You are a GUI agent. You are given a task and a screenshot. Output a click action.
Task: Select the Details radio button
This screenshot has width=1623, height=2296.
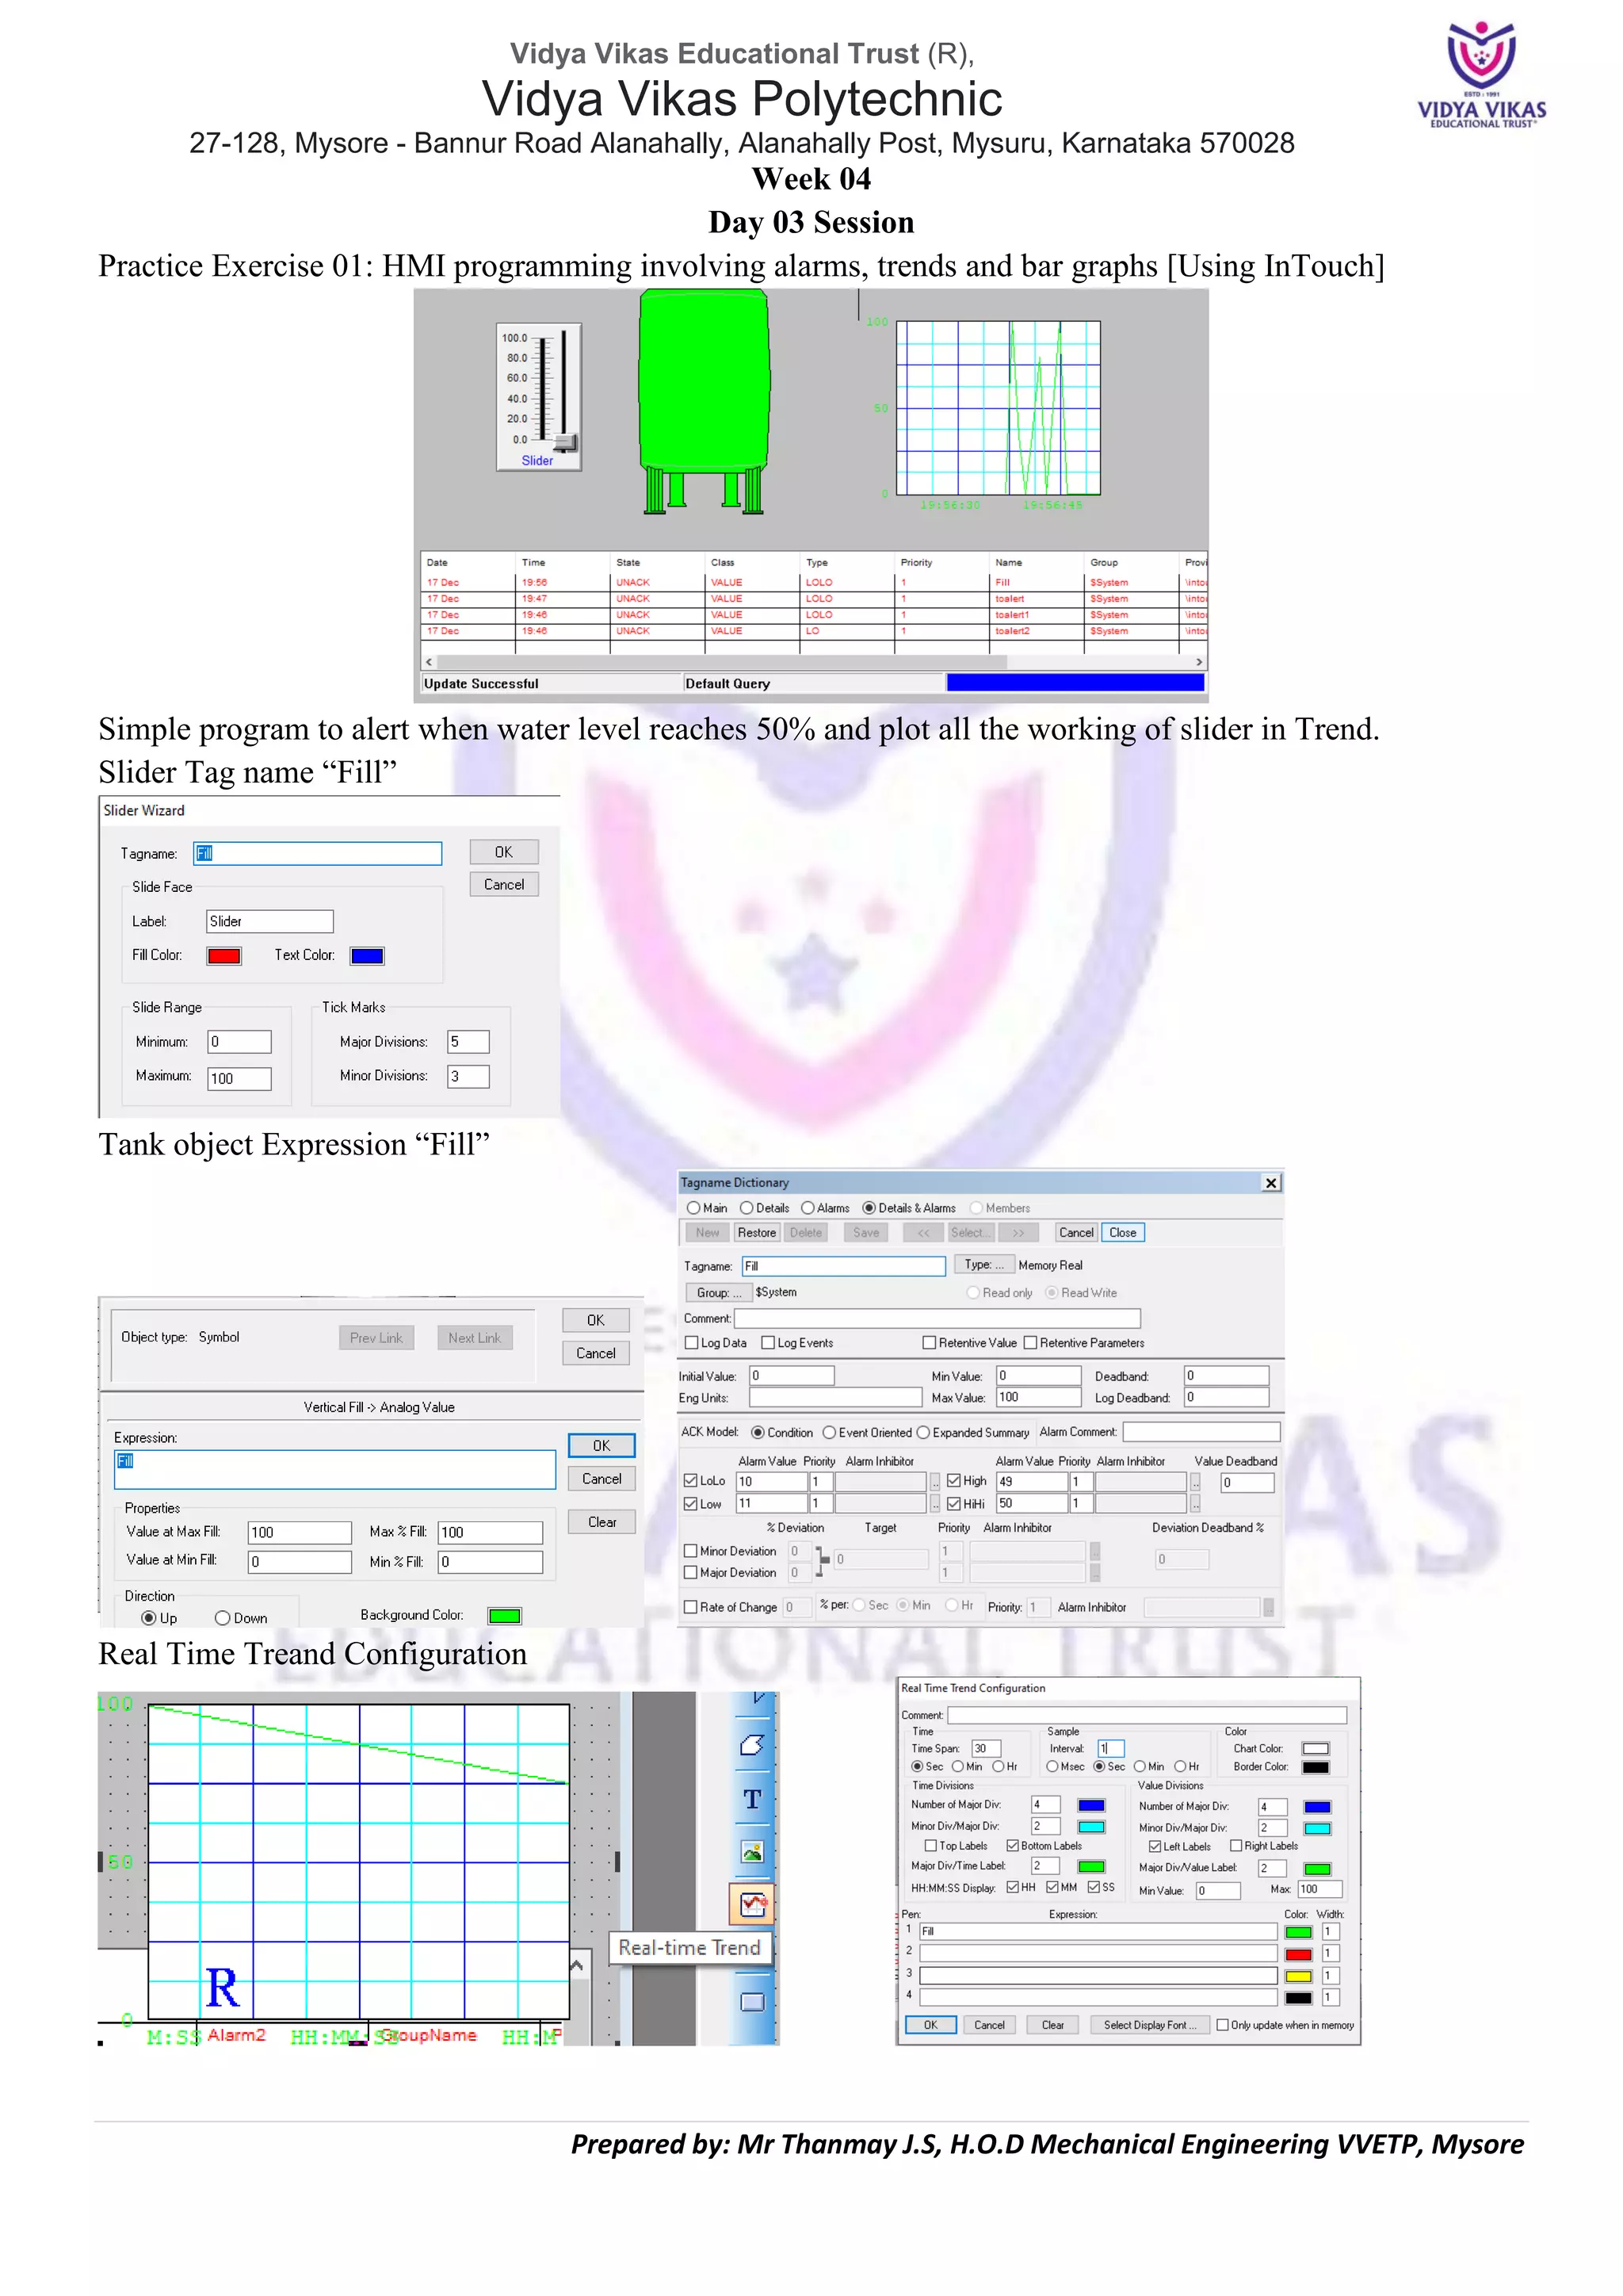[x=747, y=1208]
